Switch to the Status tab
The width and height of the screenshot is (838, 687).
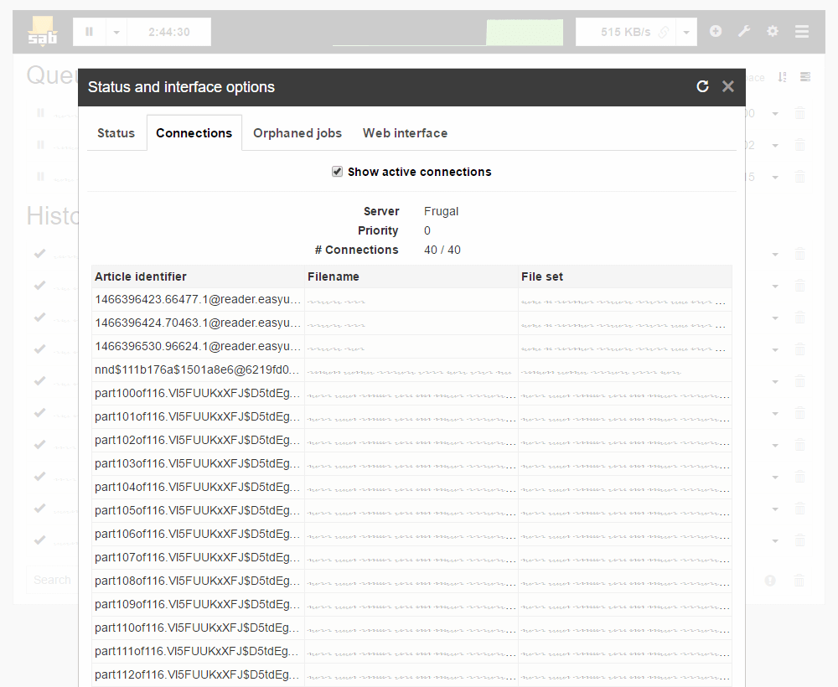click(x=116, y=133)
